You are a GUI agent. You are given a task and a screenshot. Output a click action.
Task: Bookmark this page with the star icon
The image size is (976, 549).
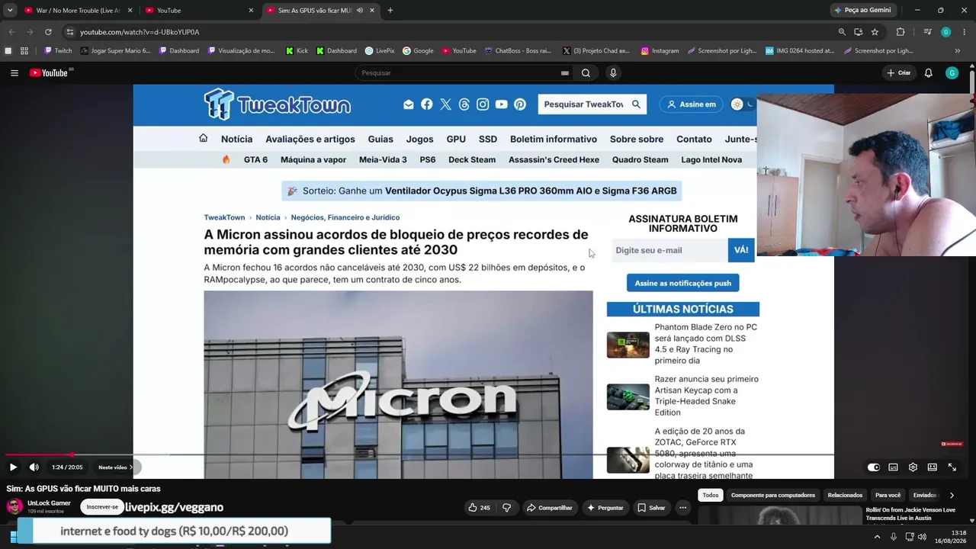point(875,32)
